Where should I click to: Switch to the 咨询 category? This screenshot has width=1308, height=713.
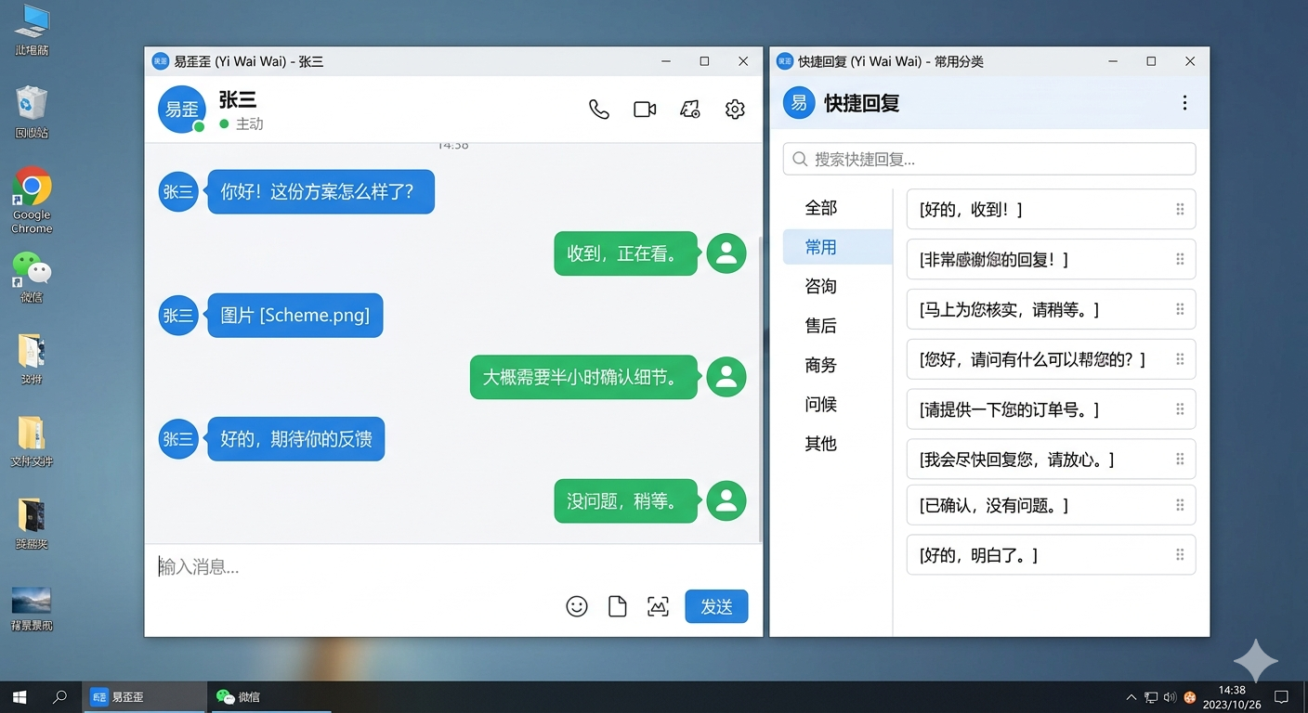click(819, 286)
